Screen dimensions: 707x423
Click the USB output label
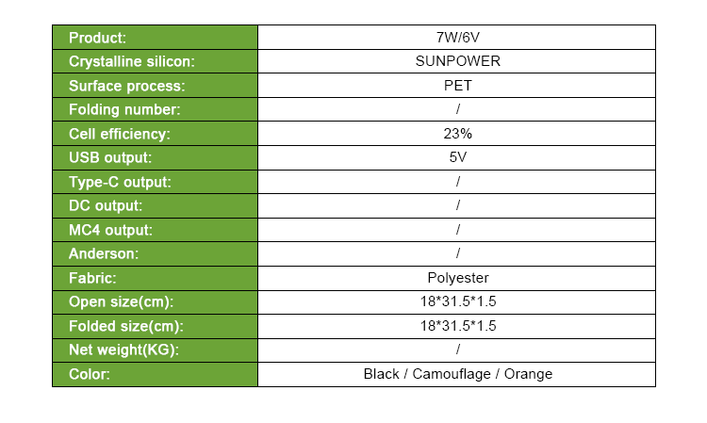click(x=110, y=157)
